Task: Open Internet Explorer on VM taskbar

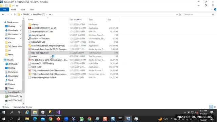Action: (x=27, y=112)
